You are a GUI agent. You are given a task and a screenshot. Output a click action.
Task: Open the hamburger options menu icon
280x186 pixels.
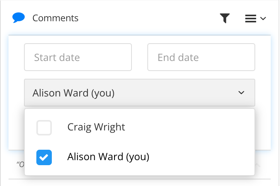tap(251, 18)
